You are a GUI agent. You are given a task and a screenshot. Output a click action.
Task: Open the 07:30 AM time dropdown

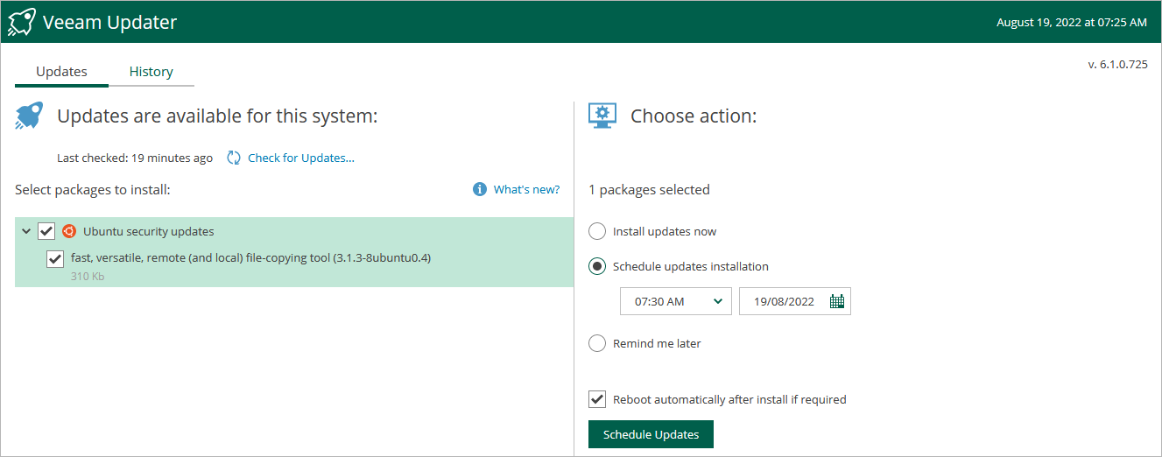coord(675,301)
